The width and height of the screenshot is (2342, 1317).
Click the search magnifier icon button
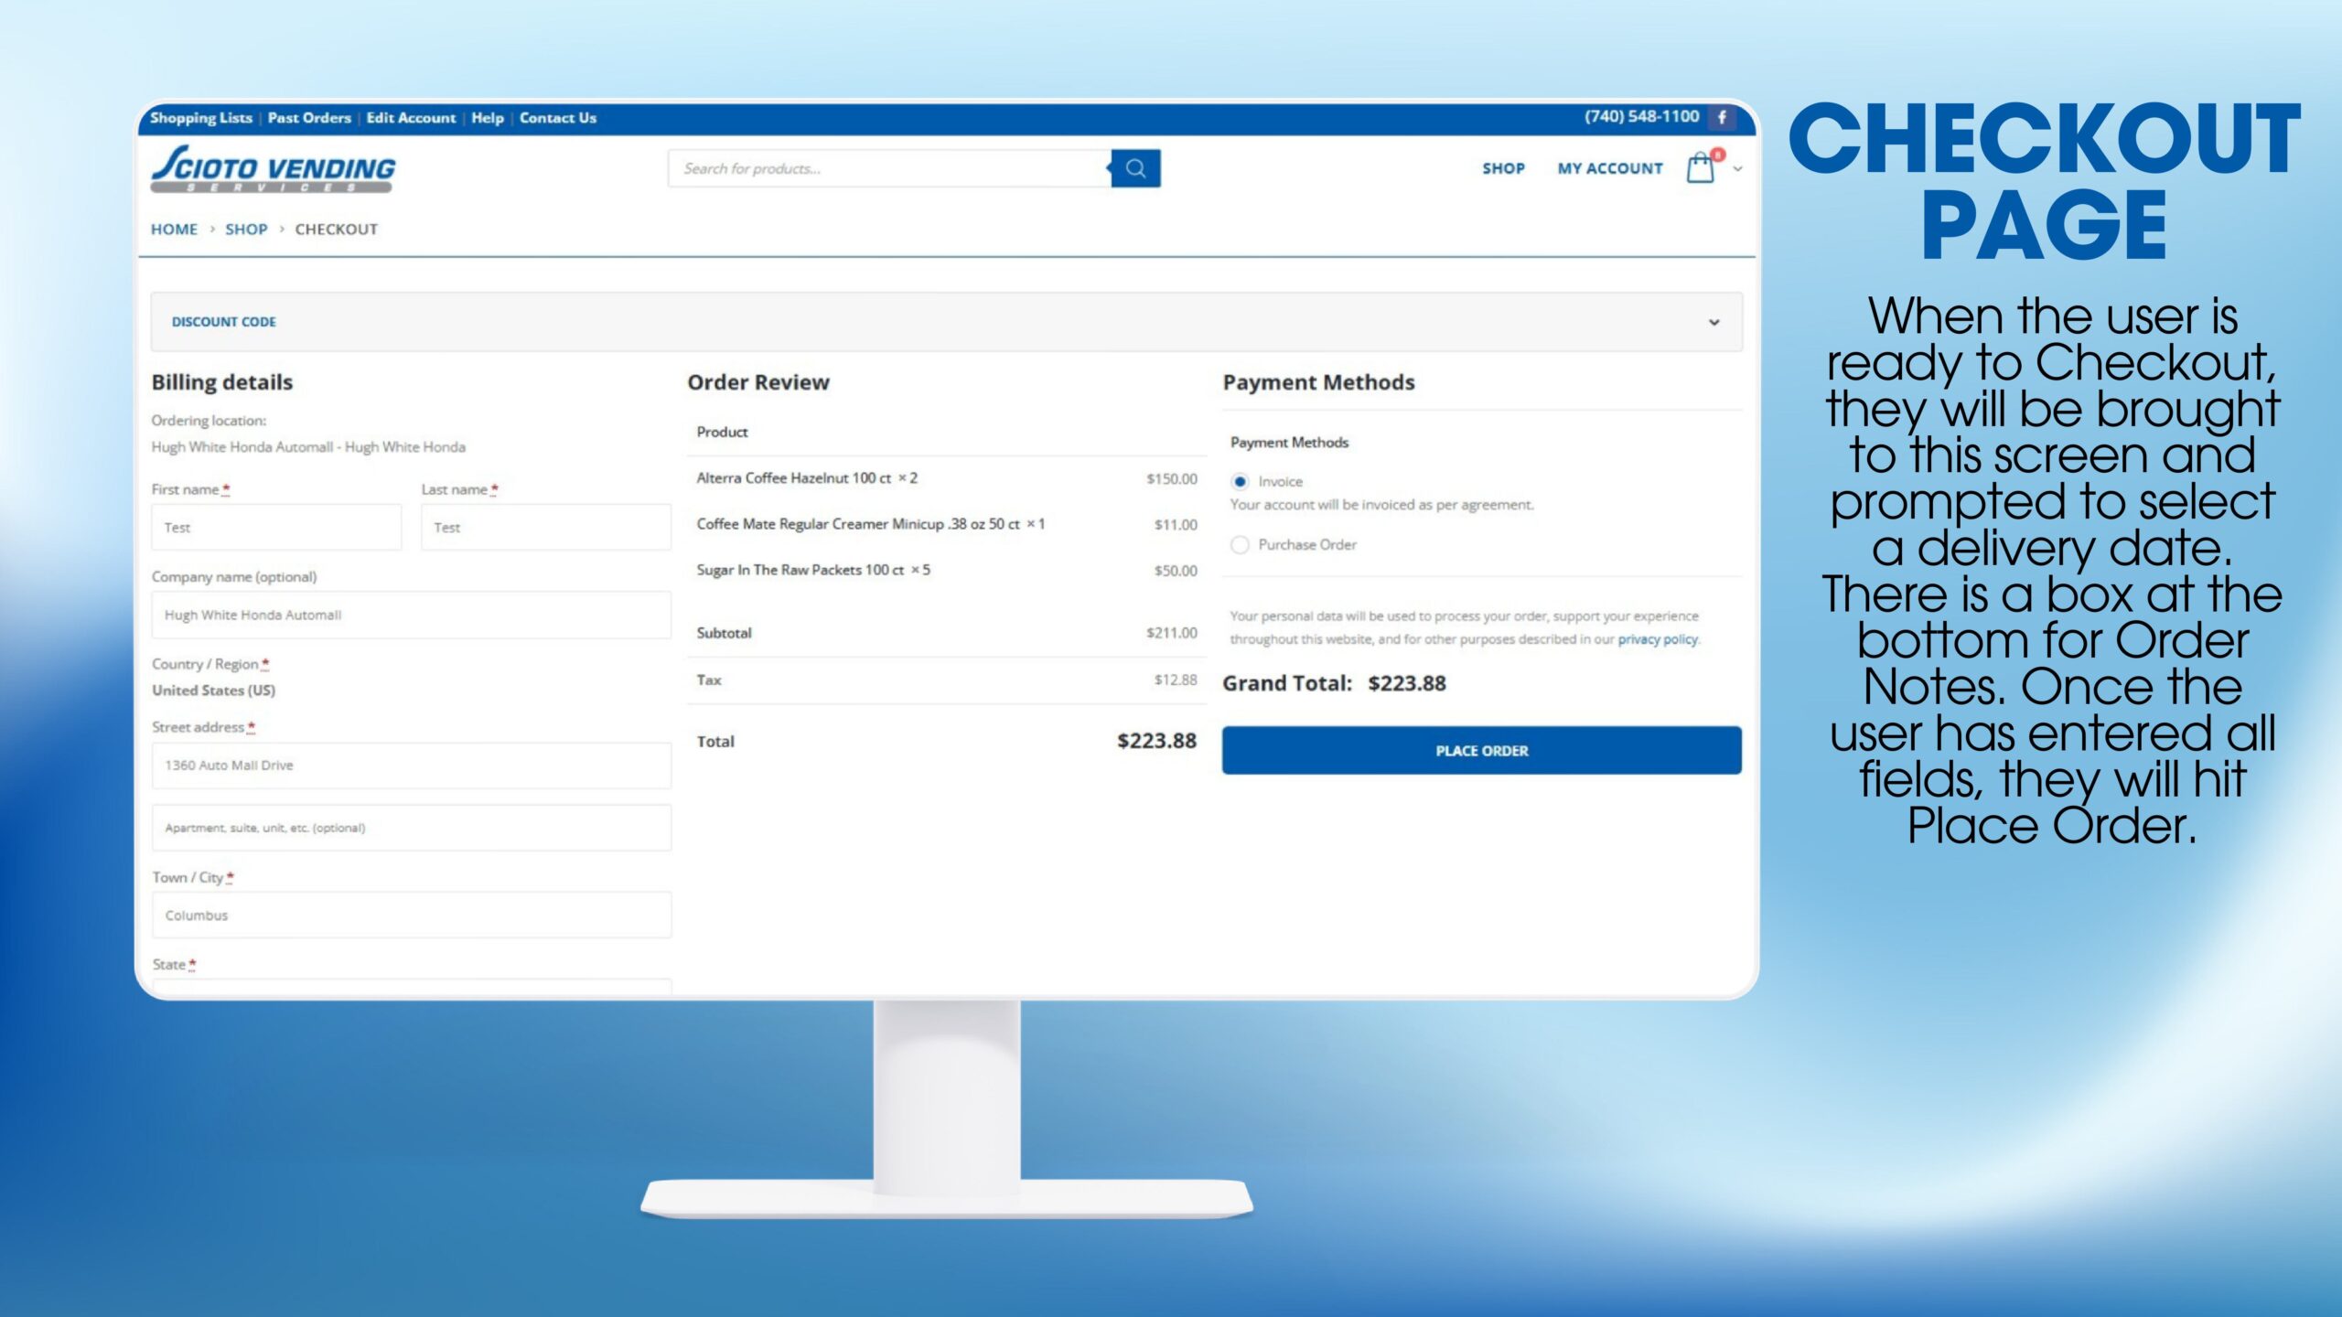coord(1135,168)
